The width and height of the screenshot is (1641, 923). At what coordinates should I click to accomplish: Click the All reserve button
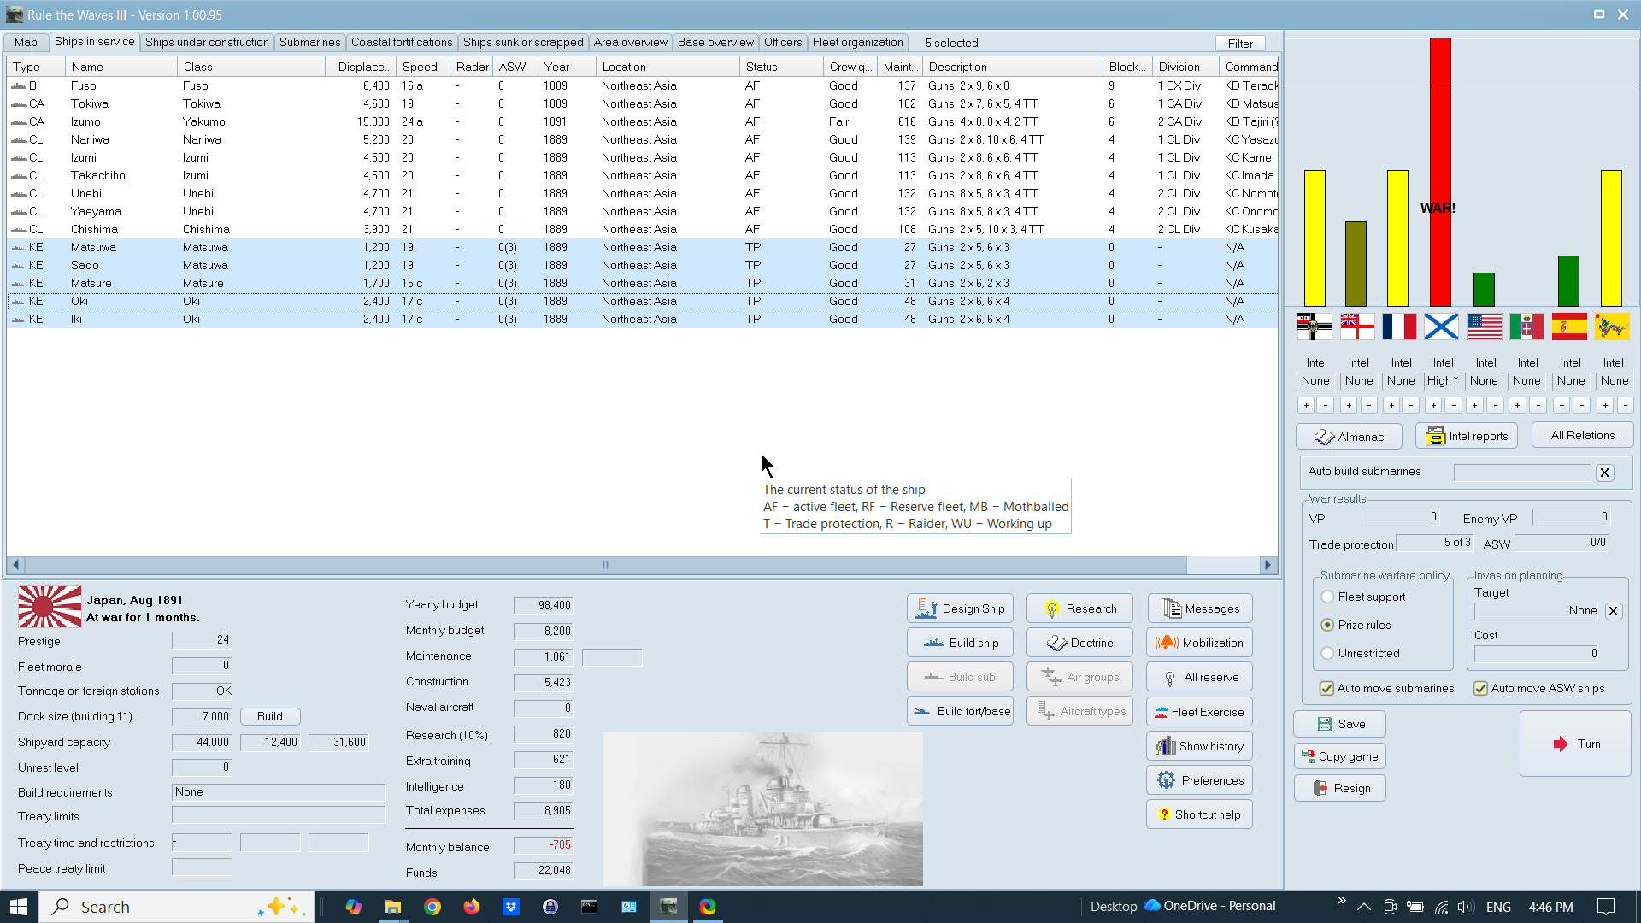point(1200,677)
